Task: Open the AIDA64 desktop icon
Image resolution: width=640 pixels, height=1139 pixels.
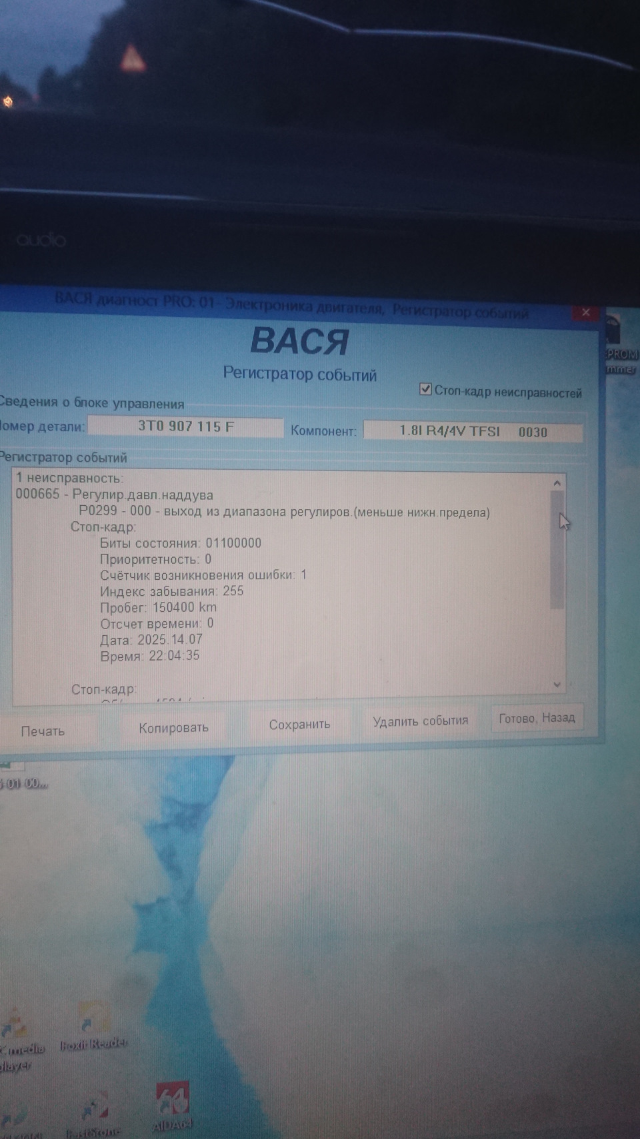Action: (x=172, y=1108)
